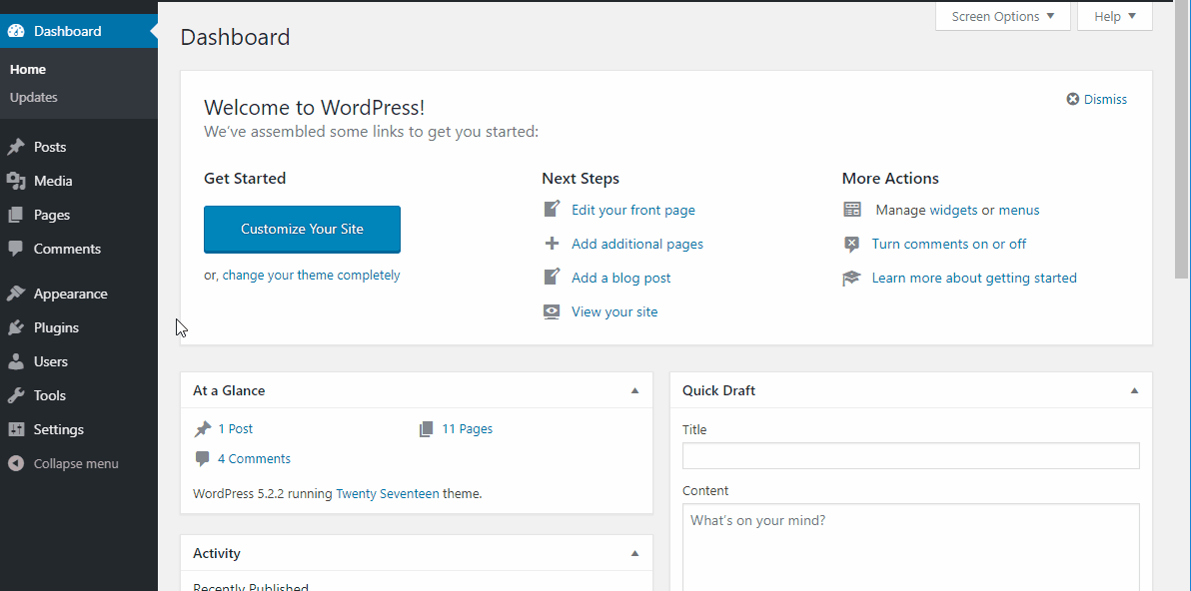Viewport: 1191px width, 591px height.
Task: Click the pages icon beside 11 Pages
Action: pos(426,429)
